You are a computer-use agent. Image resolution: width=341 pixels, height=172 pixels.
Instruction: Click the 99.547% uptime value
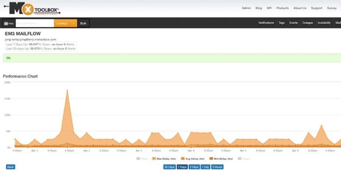point(34,44)
